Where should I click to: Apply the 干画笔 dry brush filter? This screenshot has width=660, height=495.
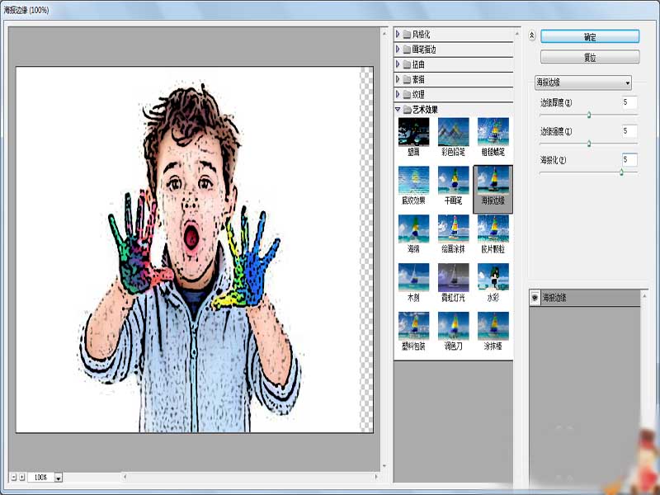click(453, 186)
